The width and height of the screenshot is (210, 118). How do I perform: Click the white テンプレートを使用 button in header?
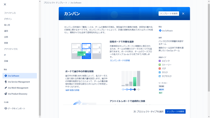pyautogui.click(x=169, y=14)
